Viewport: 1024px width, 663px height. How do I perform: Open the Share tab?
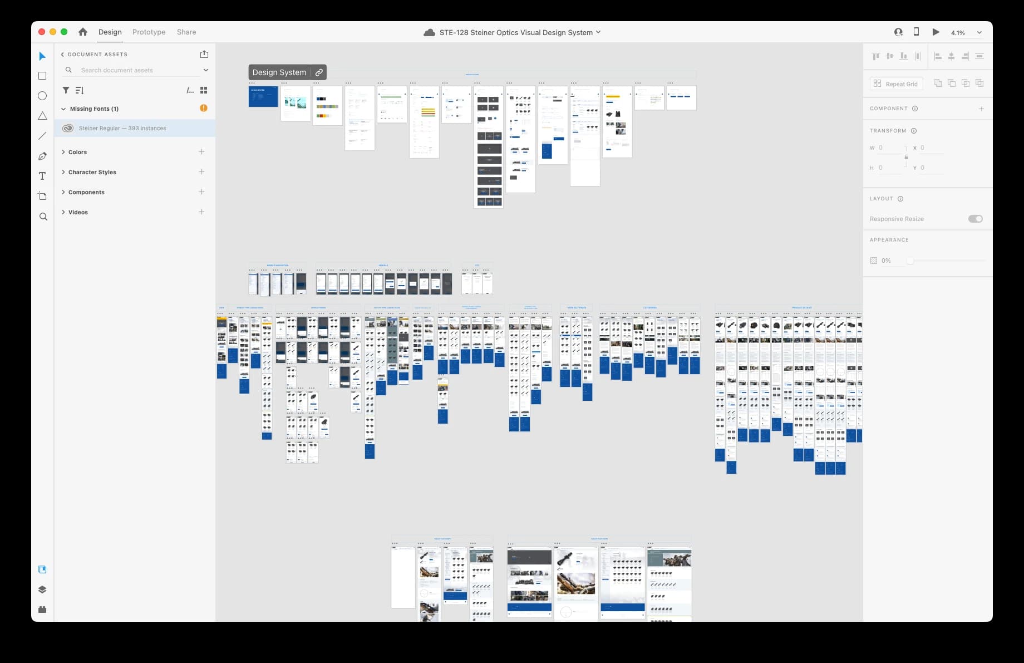pos(186,32)
